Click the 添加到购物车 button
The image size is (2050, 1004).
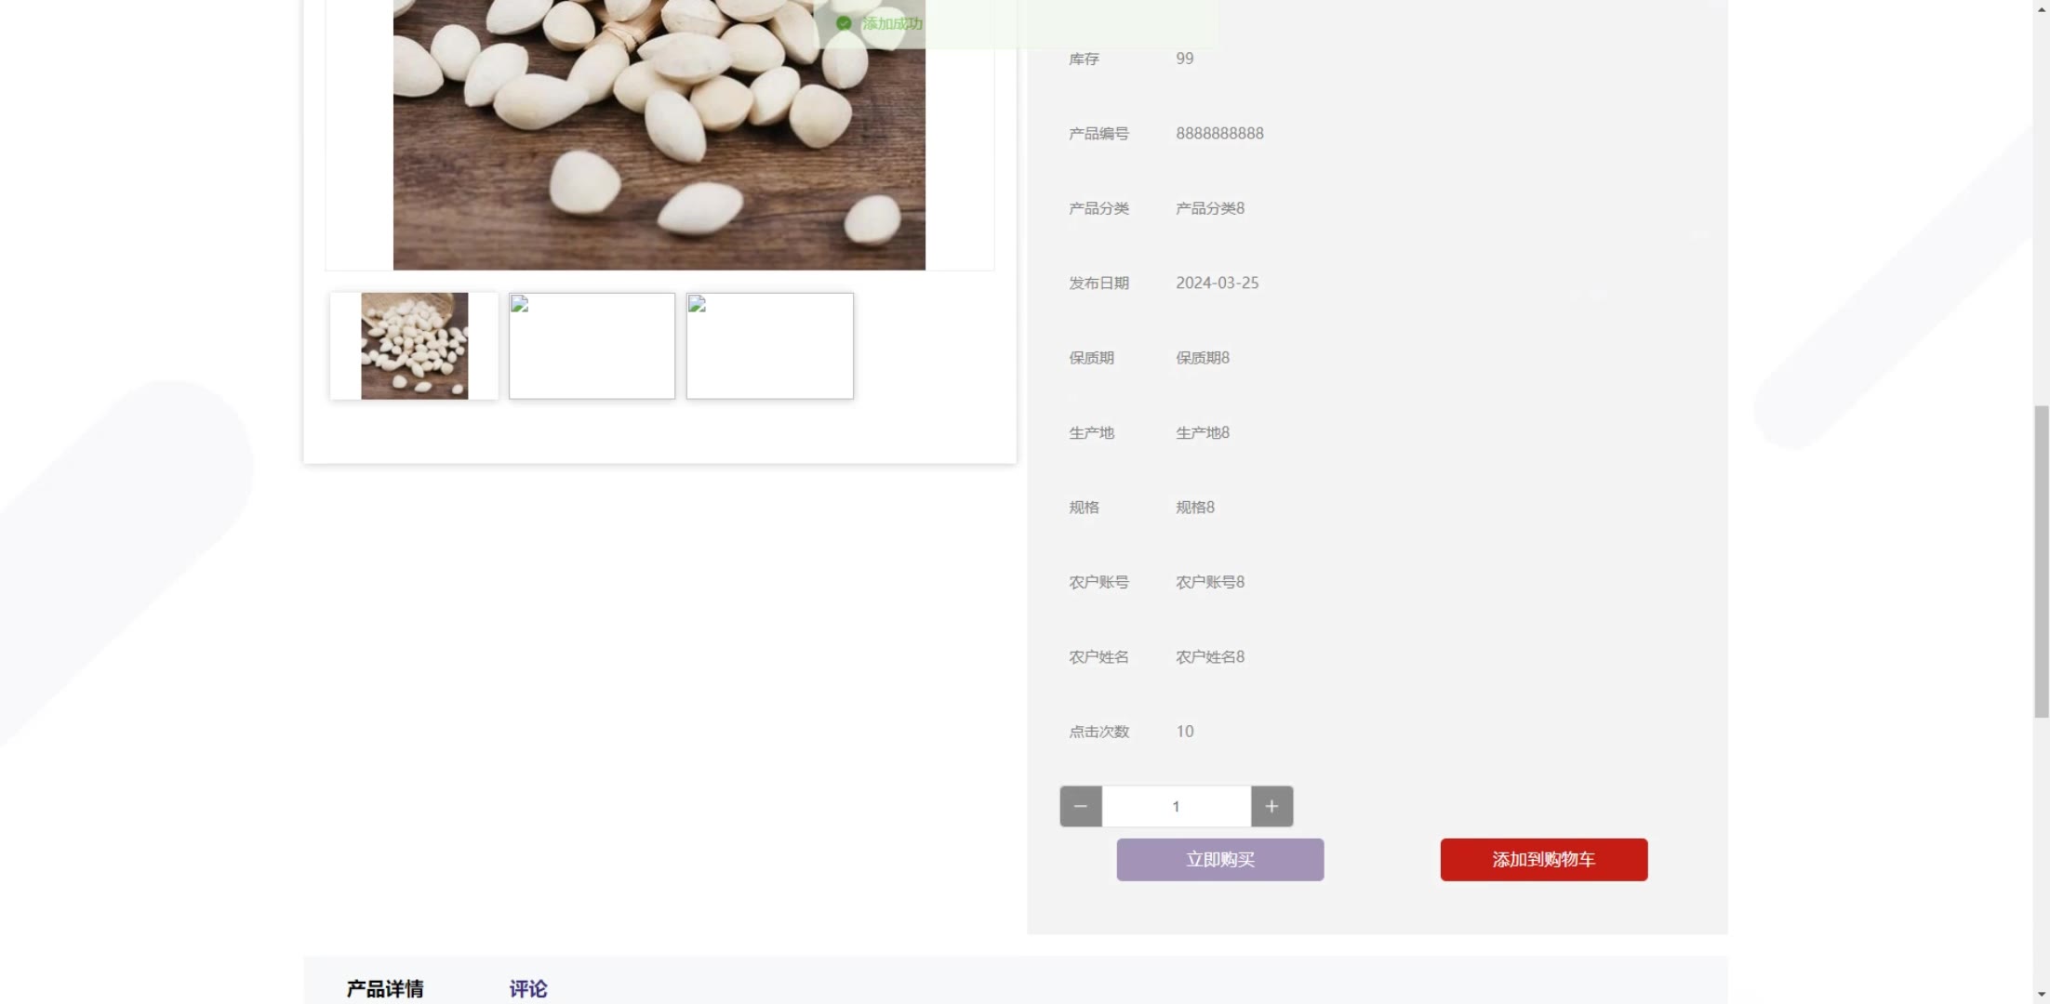click(x=1544, y=860)
